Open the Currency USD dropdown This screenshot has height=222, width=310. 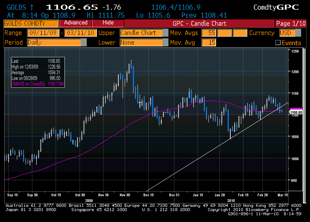[290, 33]
